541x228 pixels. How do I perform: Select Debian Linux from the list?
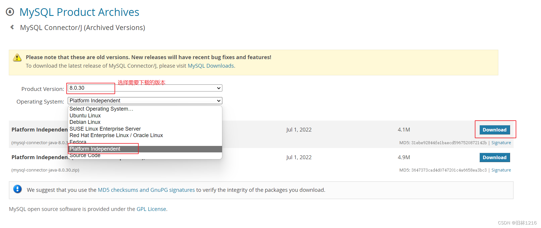tap(145, 122)
